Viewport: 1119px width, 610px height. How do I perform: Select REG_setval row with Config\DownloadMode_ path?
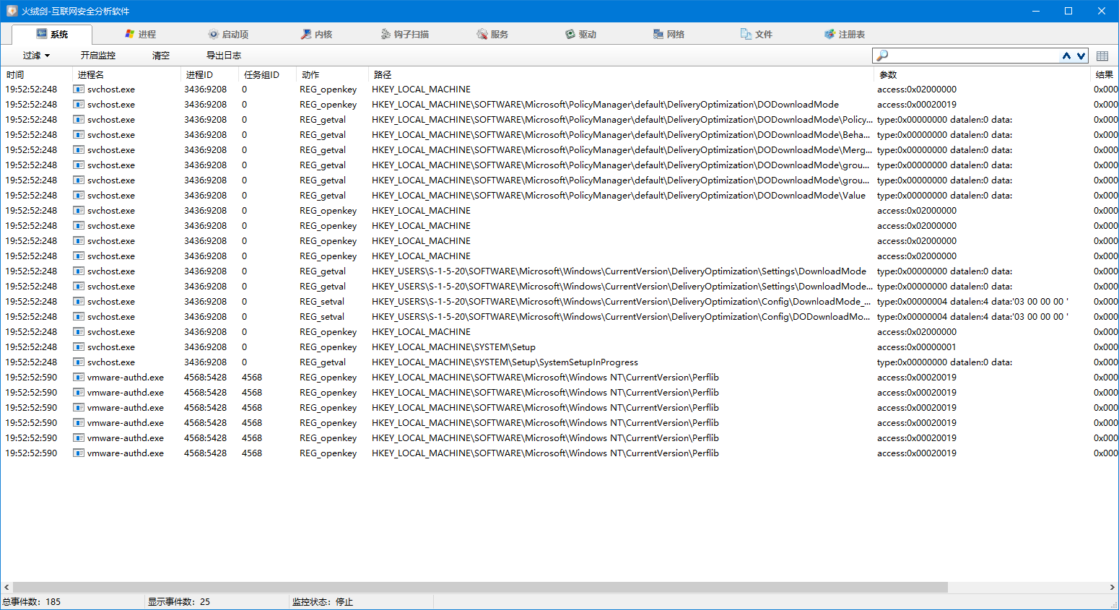pyautogui.click(x=559, y=302)
